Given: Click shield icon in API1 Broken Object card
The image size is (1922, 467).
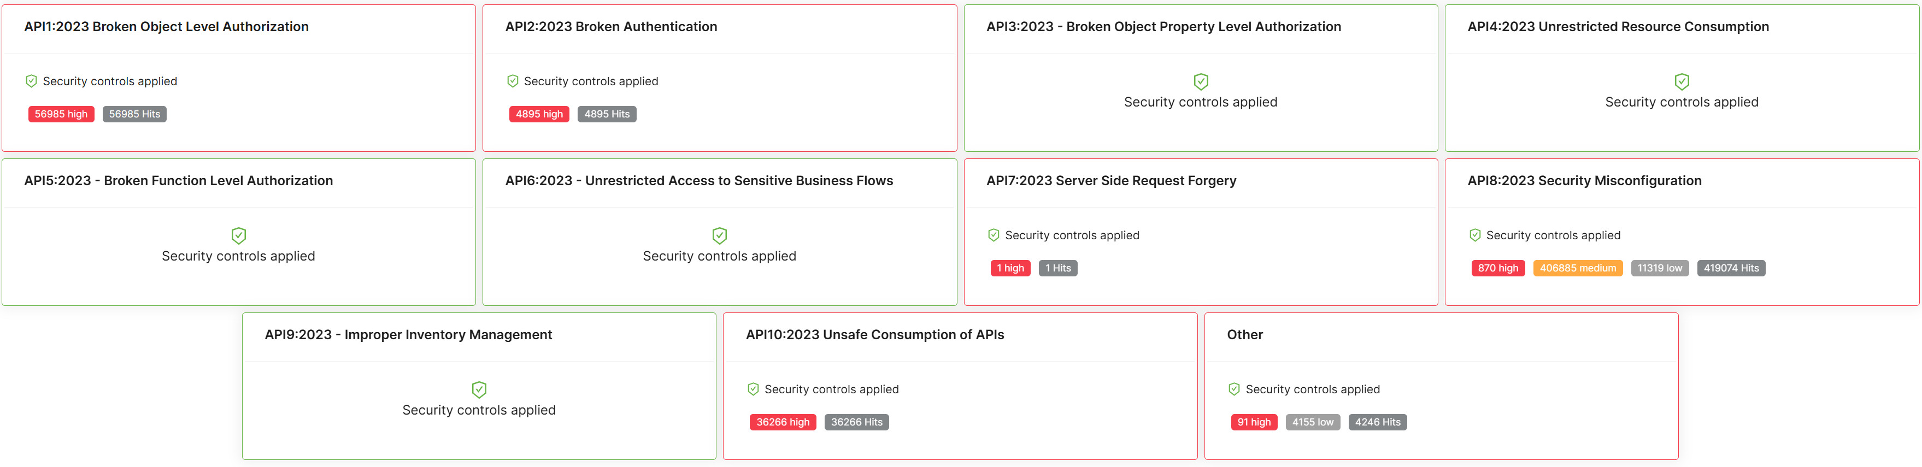Looking at the screenshot, I should pos(31,81).
